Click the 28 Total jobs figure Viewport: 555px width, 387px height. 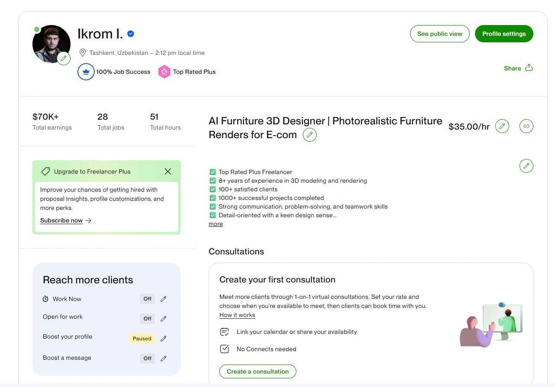[x=103, y=117]
